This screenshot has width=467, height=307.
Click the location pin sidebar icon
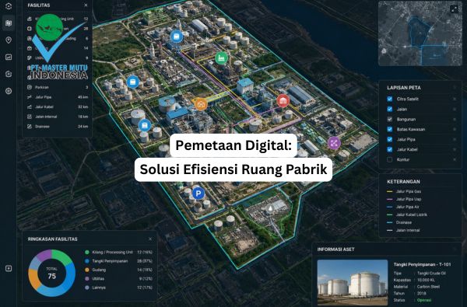(x=9, y=40)
